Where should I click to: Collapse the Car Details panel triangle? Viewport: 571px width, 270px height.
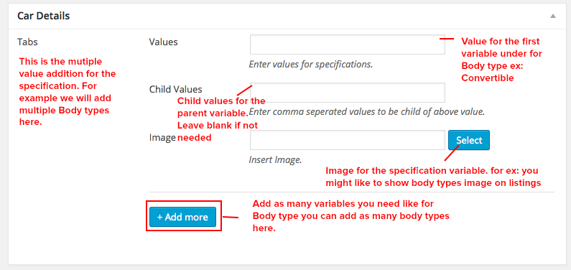tap(553, 16)
